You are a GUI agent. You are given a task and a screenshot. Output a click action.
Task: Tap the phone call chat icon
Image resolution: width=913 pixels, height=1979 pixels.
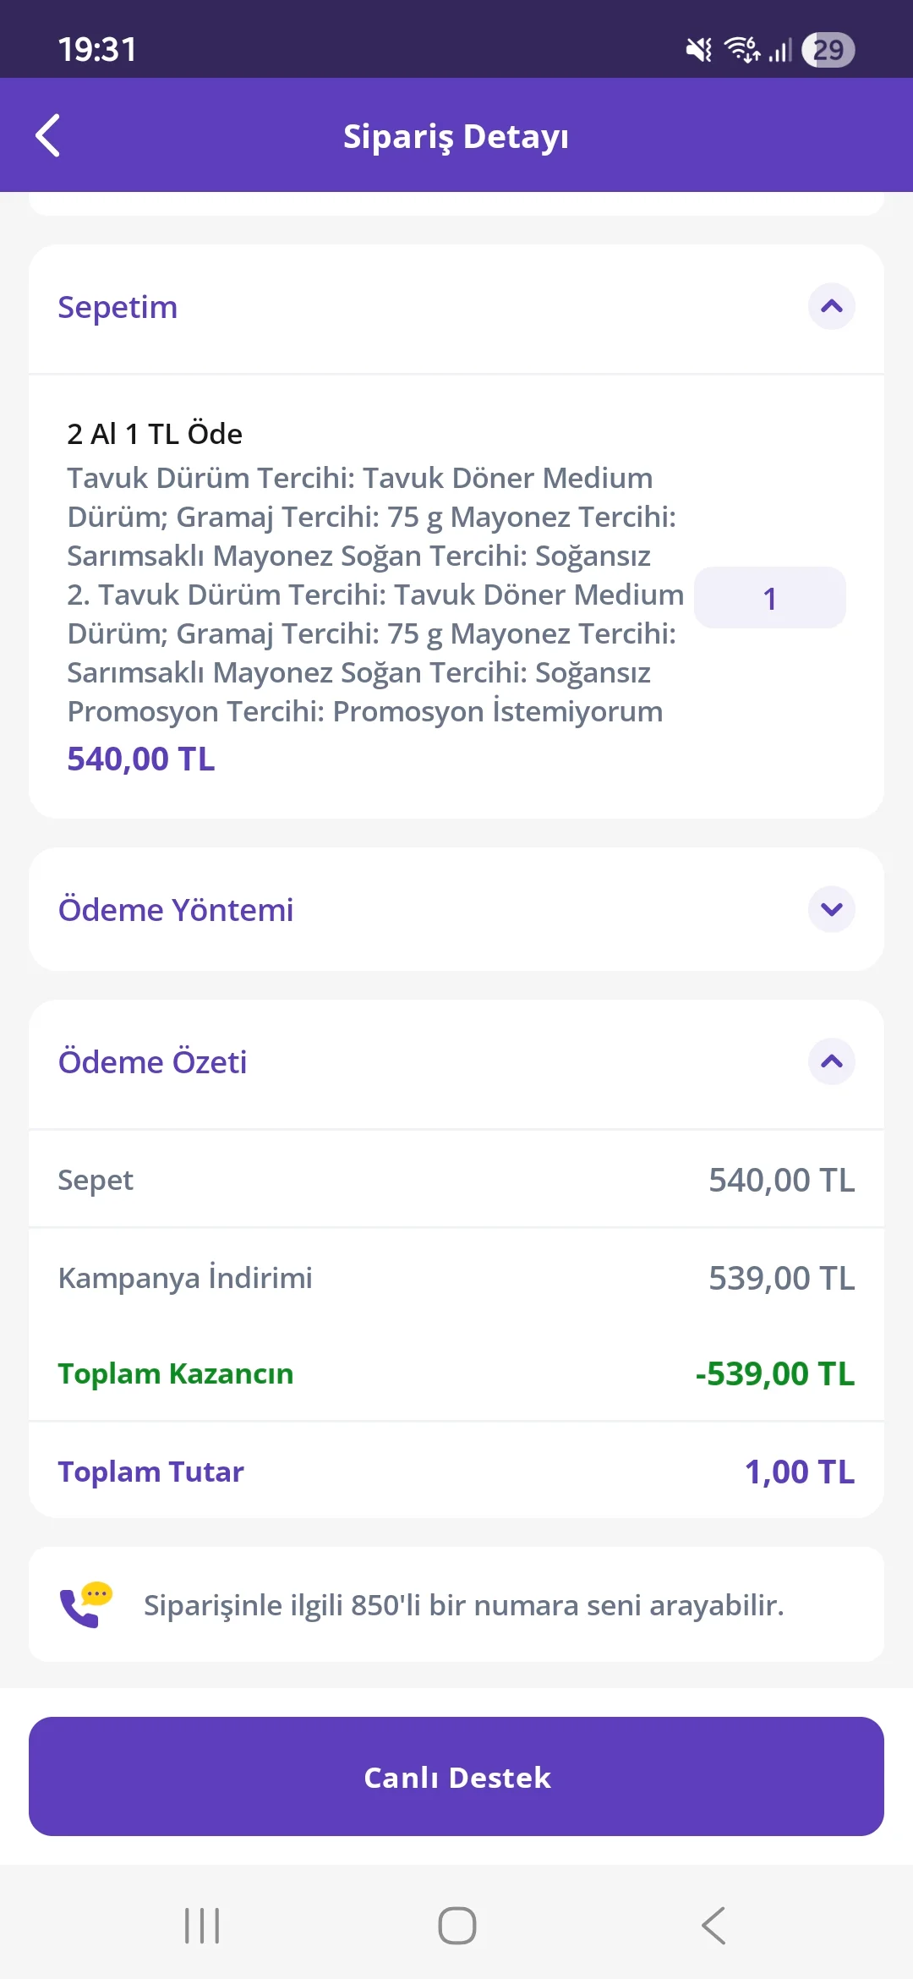click(x=85, y=1604)
